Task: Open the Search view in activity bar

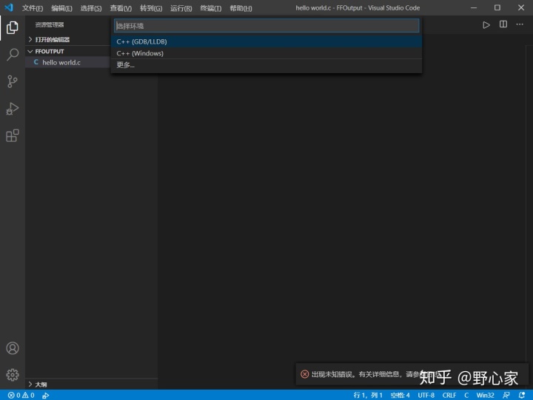Action: click(x=13, y=54)
